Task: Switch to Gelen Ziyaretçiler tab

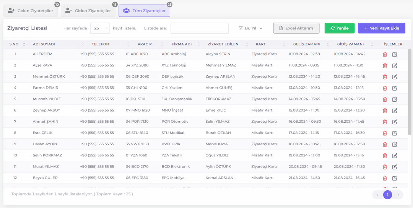Action: click(31, 11)
